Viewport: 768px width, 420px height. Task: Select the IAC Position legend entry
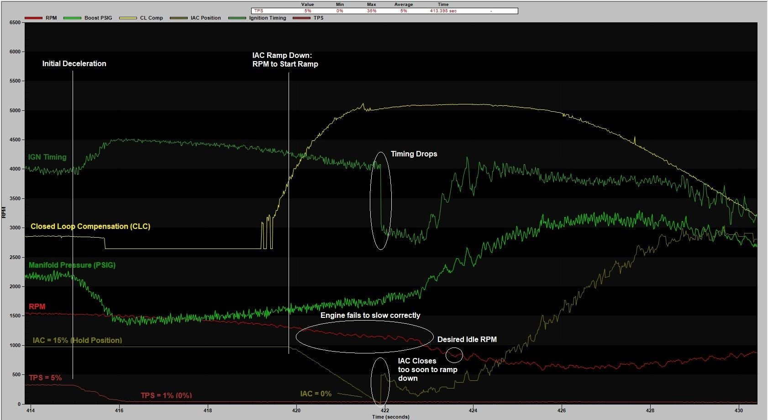pos(205,18)
